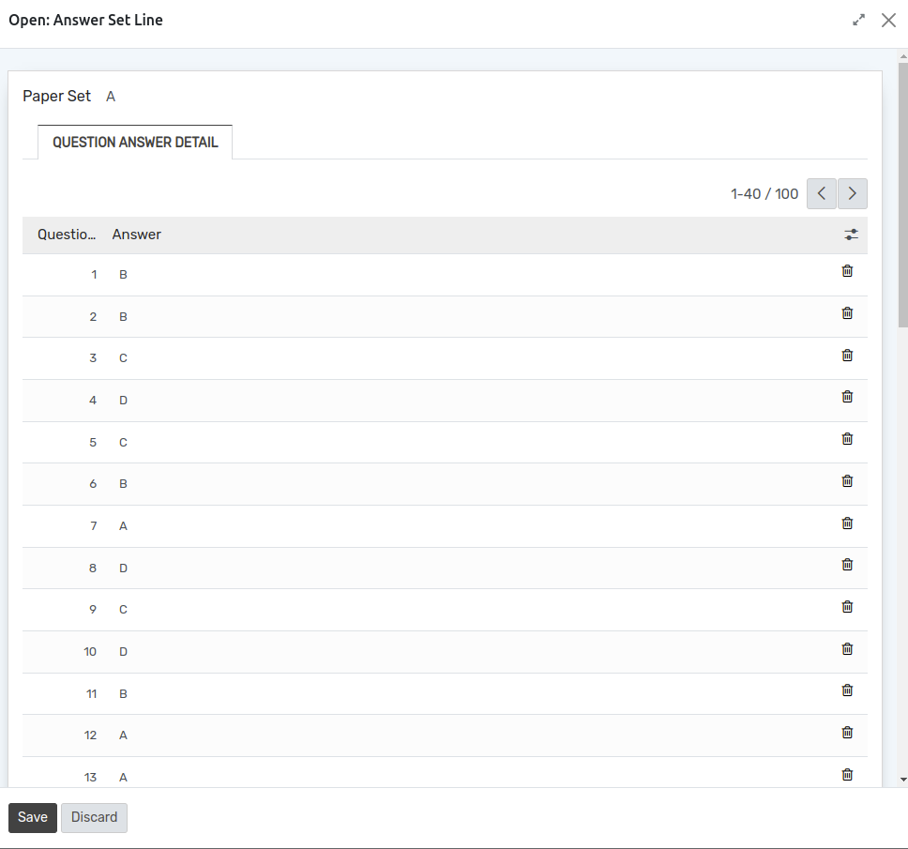Go to previous page of answers

pos(821,193)
